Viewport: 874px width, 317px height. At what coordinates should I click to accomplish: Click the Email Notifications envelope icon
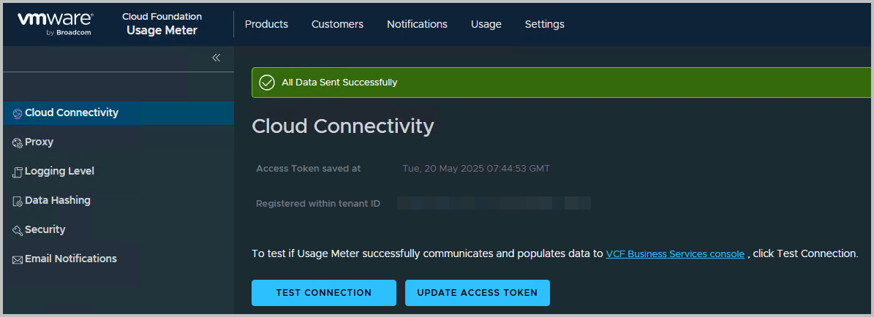[18, 259]
